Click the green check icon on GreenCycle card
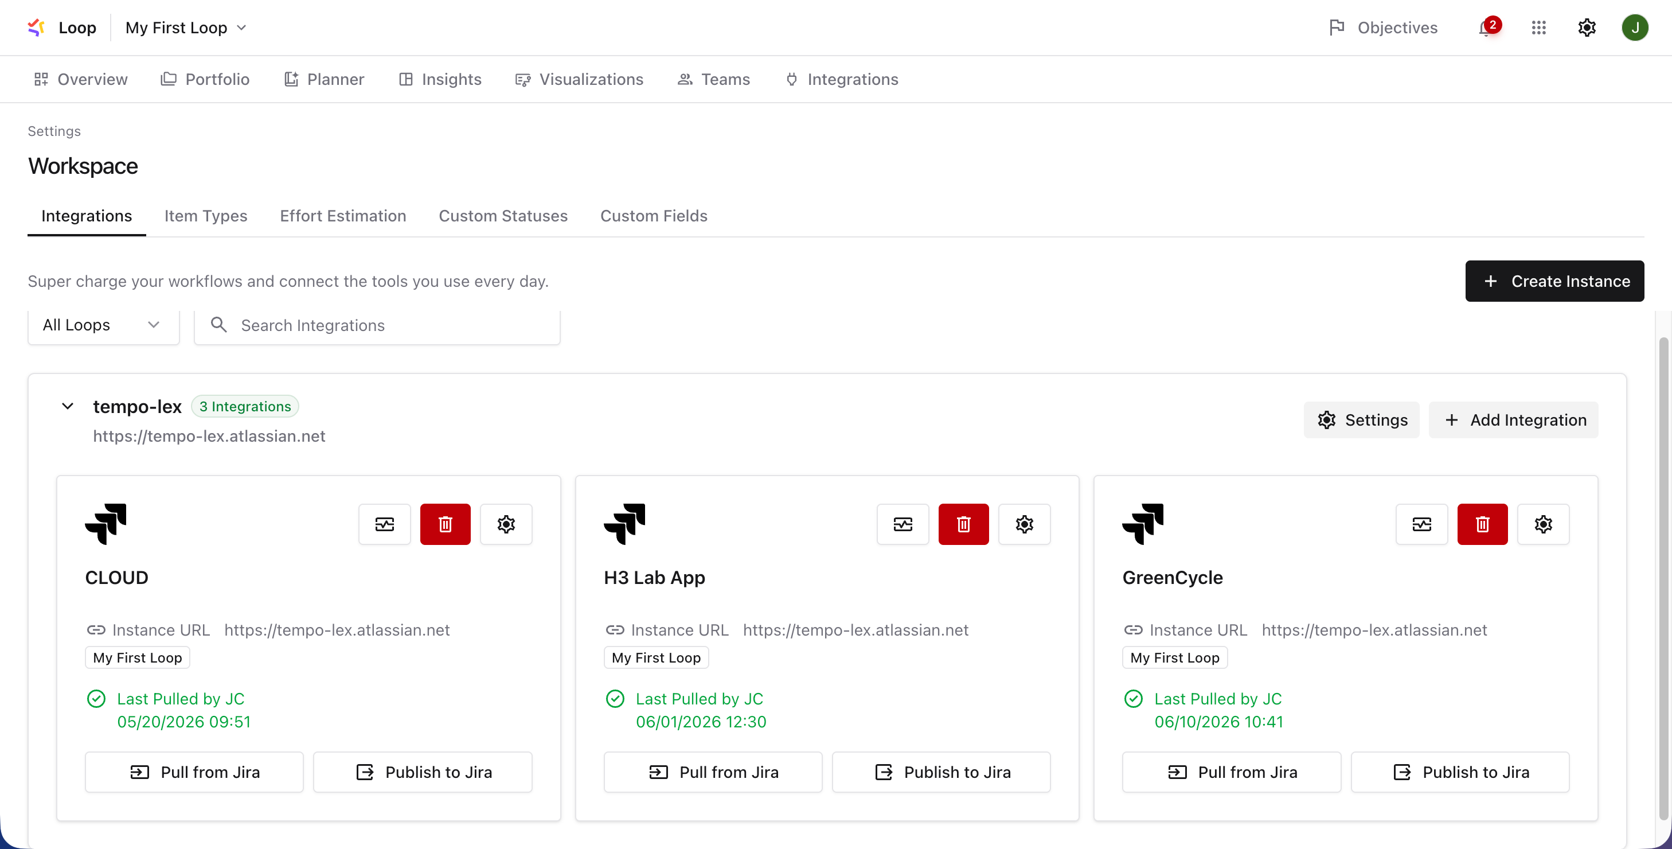The height and width of the screenshot is (849, 1672). (1133, 699)
